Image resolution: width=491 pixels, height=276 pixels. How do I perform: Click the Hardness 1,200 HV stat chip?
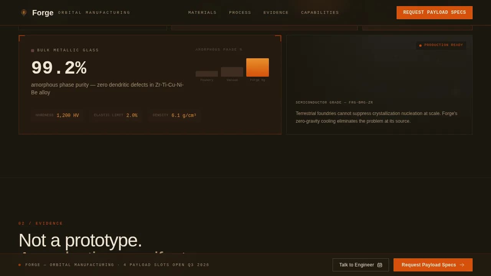pos(57,115)
